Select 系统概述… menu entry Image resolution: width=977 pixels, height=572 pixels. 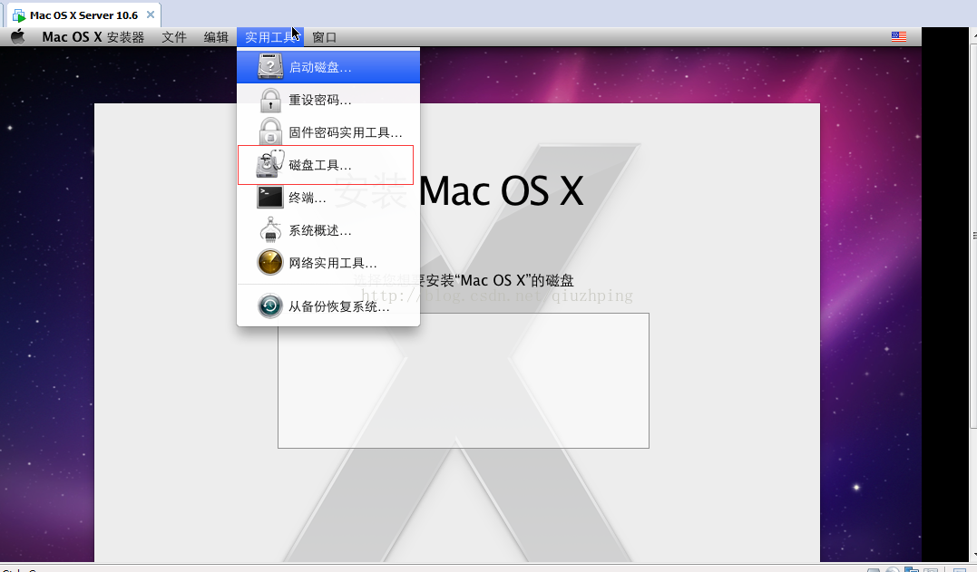[x=328, y=229]
